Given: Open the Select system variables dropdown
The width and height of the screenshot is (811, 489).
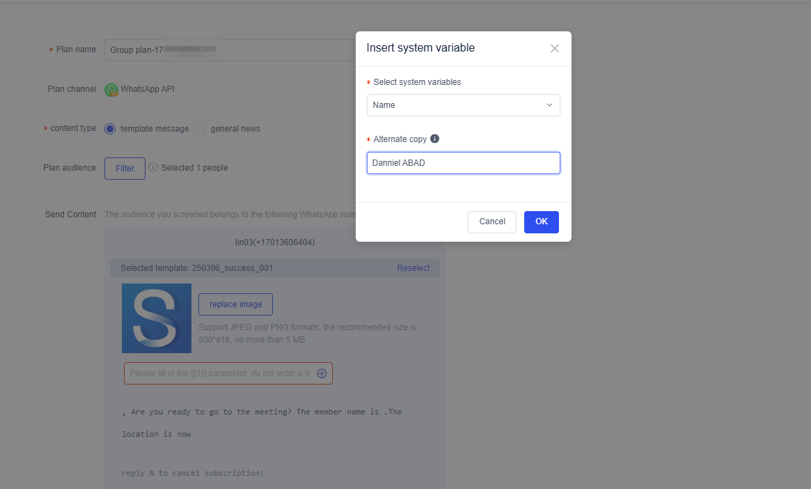Looking at the screenshot, I should click(x=463, y=105).
